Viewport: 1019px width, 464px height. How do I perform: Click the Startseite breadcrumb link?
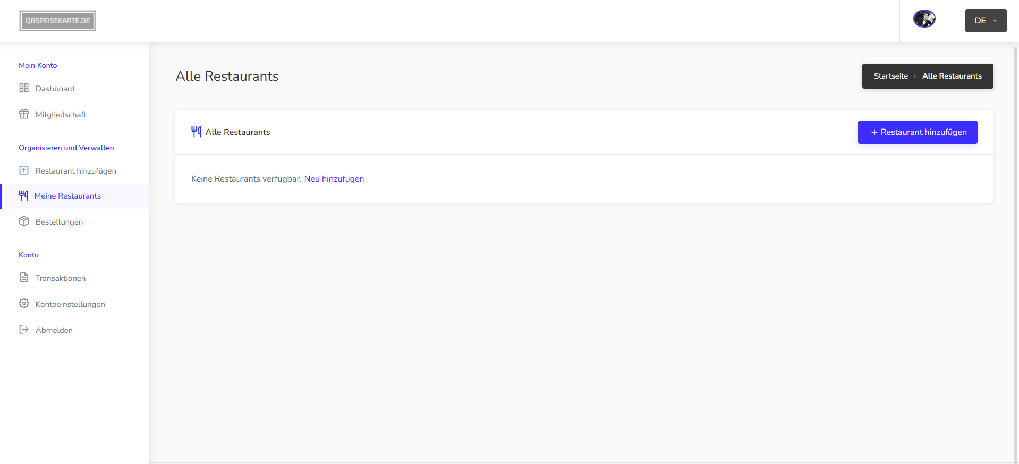(890, 76)
